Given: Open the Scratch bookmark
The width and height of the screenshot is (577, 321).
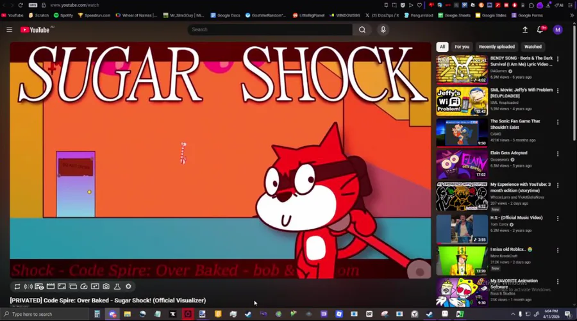Looking at the screenshot, I should tap(38, 15).
